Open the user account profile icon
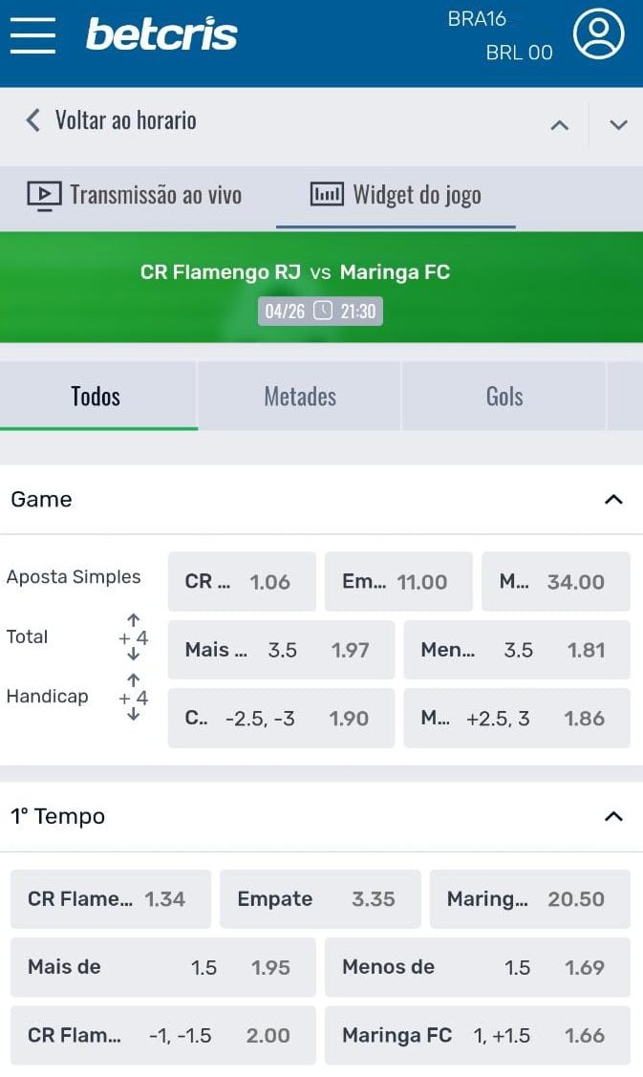The image size is (643, 1077). [598, 33]
